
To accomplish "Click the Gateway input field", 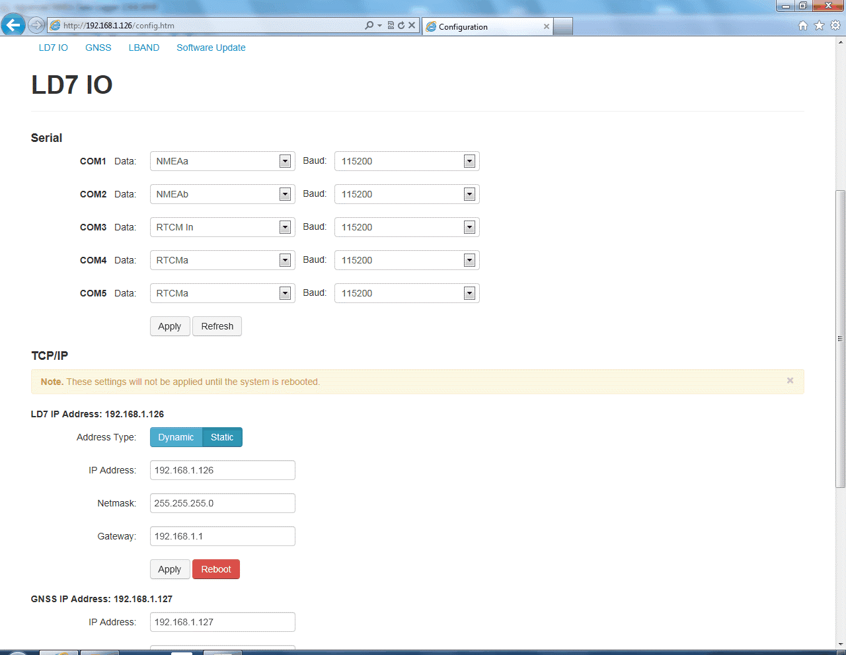I will click(222, 536).
